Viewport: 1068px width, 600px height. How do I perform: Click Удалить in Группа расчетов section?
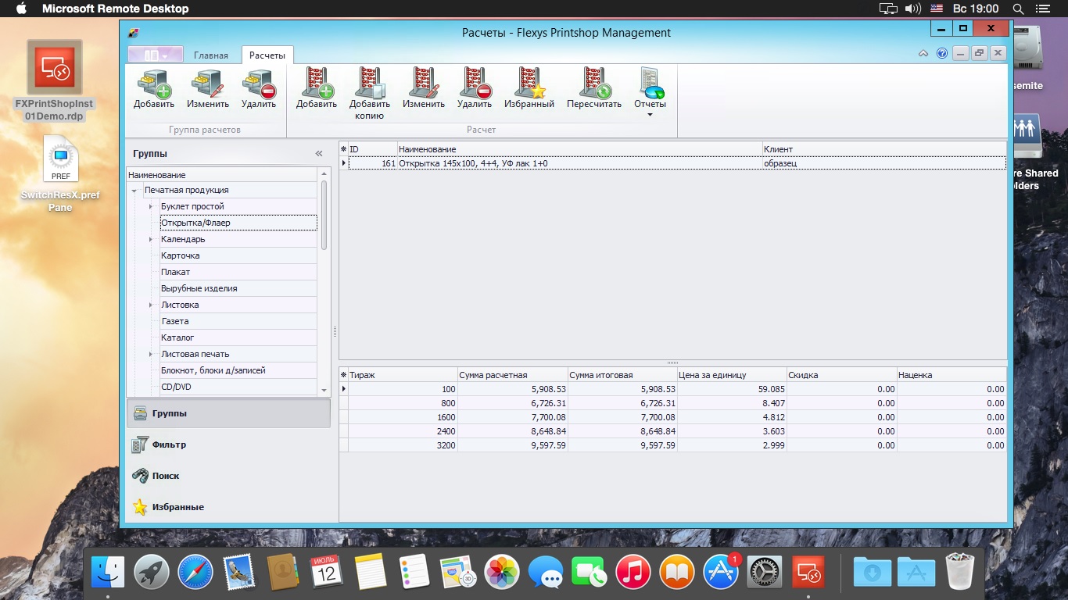tap(259, 89)
